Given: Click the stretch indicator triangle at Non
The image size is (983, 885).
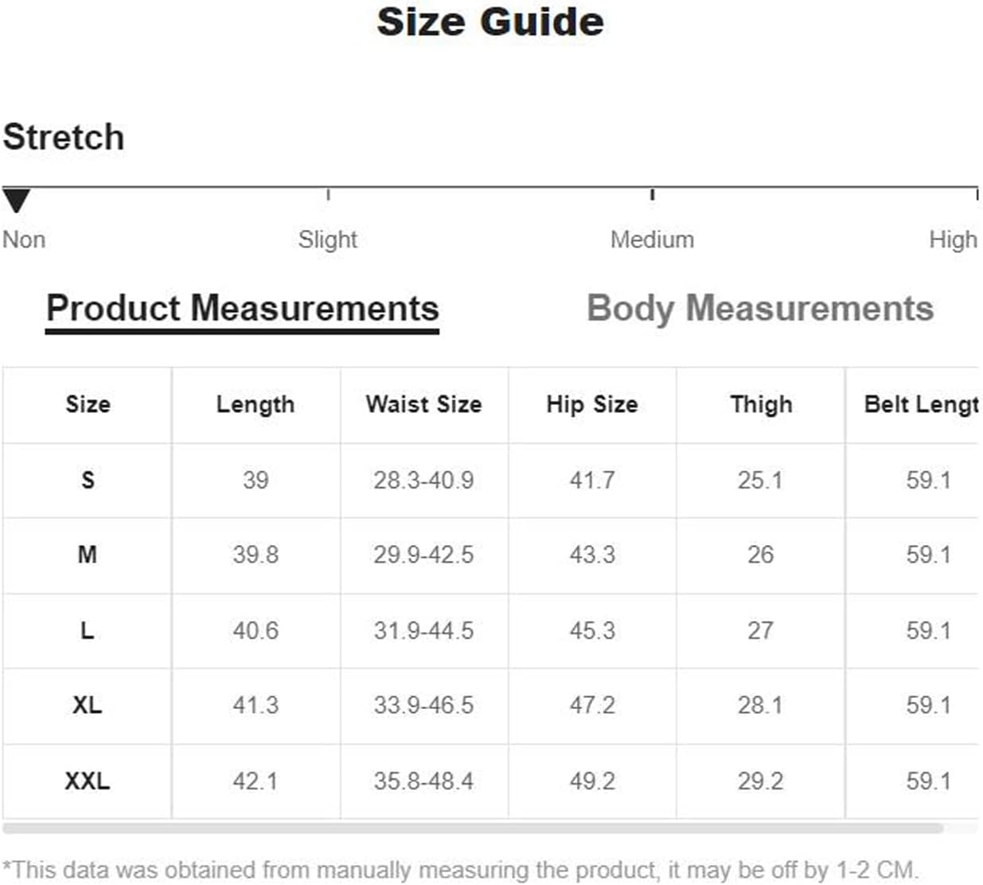Looking at the screenshot, I should point(16,201).
